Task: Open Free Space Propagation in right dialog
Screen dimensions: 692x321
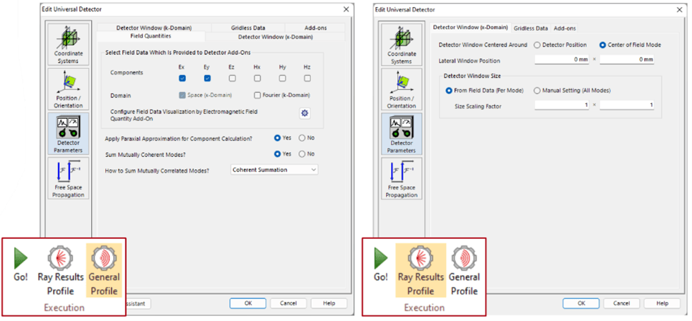Action: click(401, 178)
